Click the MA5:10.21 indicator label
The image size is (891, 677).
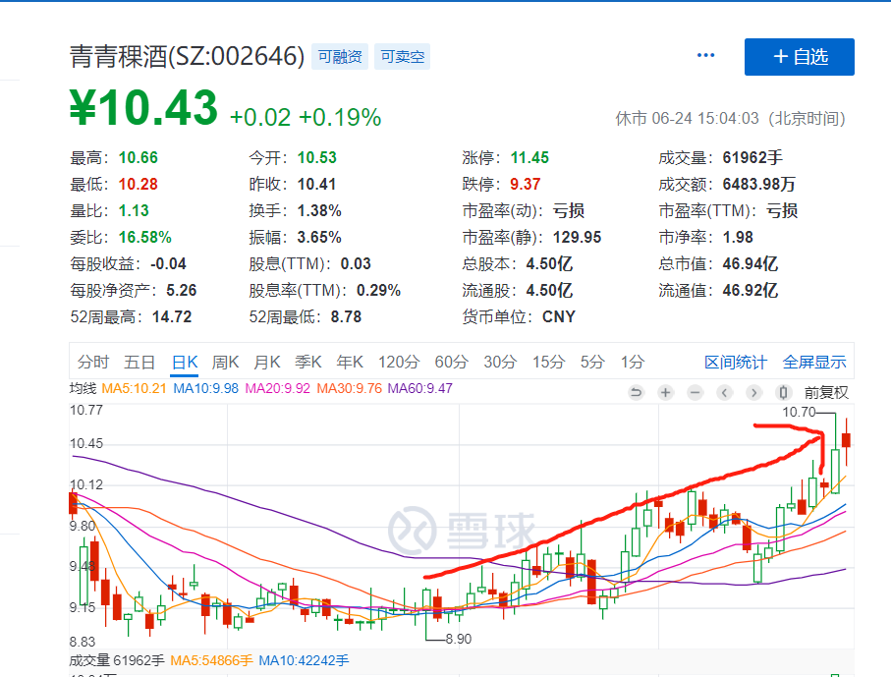click(x=135, y=389)
